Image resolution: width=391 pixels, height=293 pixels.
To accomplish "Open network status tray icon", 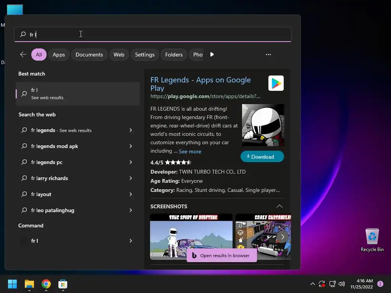I will pyautogui.click(x=332, y=284).
